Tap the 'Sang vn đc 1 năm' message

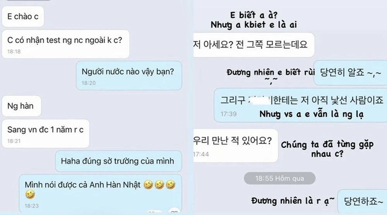46,134
